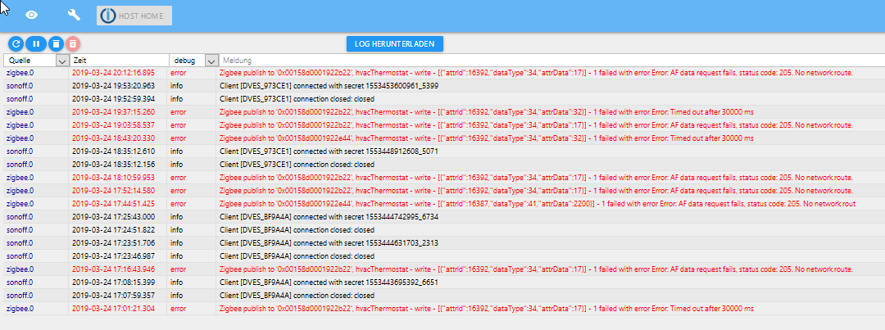Image resolution: width=885 pixels, height=330 pixels.
Task: Click the eye view icon in header
Action: pos(32,16)
